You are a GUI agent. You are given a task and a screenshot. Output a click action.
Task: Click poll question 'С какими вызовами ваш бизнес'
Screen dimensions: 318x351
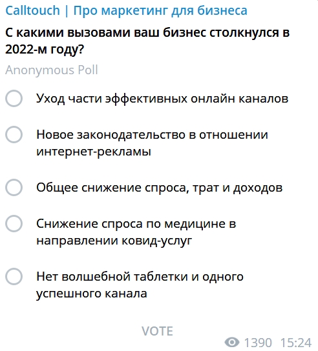147,41
